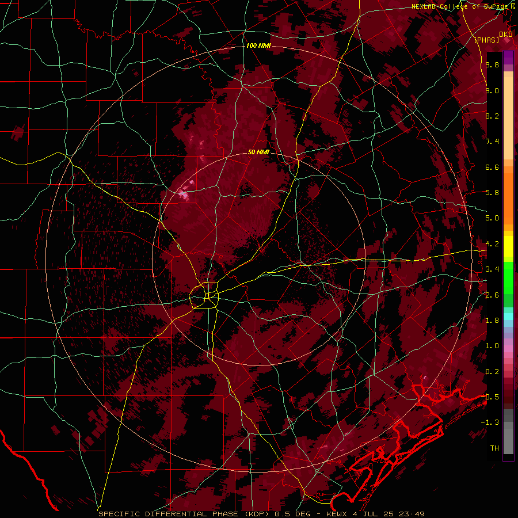Viewport: 518px width, 518px height.
Task: Click the 50 NMI range ring label
Action: point(258,152)
